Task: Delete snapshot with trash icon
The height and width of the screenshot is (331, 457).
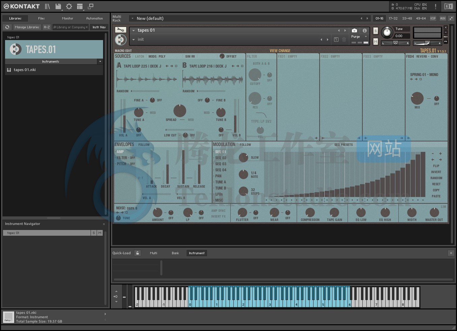Action: [x=344, y=39]
